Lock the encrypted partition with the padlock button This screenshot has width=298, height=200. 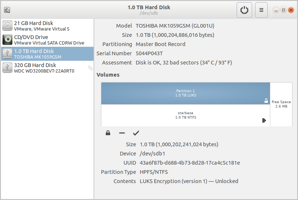pyautogui.click(x=108, y=133)
